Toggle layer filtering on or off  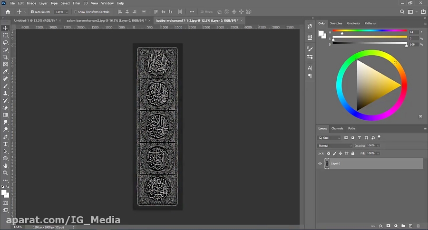pos(379,137)
